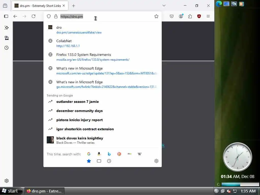Select trending search december community days

coord(102,111)
